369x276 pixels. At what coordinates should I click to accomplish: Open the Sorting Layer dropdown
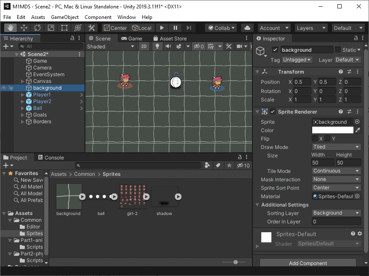(x=336, y=213)
